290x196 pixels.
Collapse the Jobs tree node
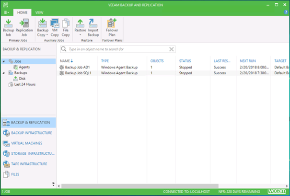4,61
